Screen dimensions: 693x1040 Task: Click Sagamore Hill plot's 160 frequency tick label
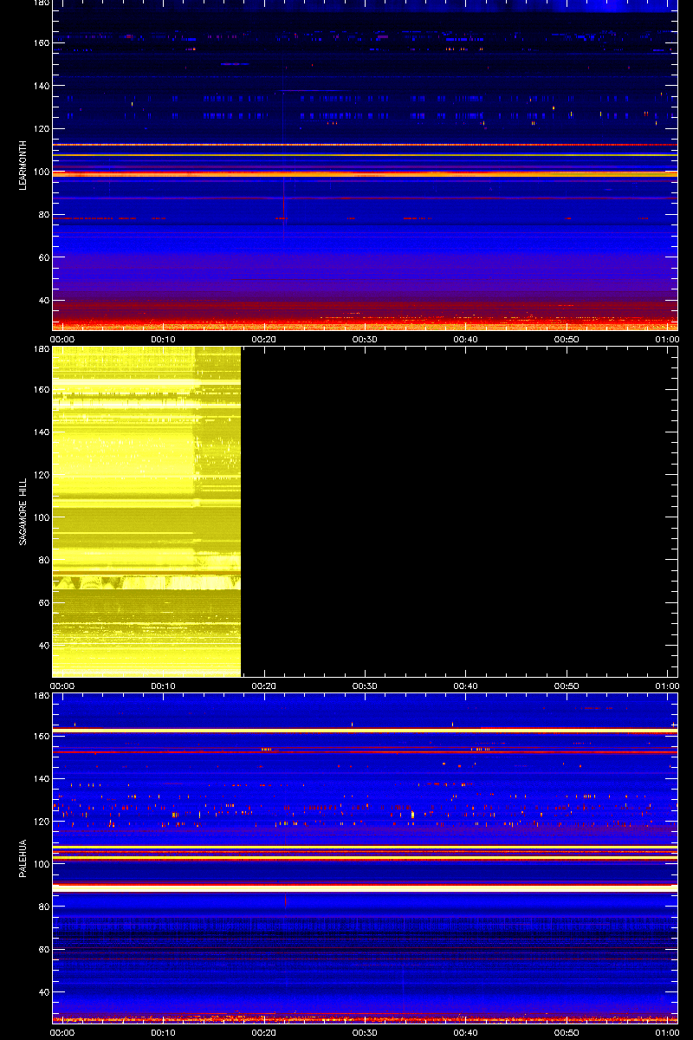point(40,390)
